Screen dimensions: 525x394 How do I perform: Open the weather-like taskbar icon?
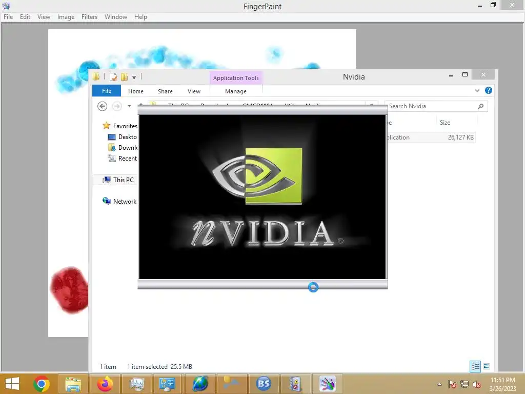232,384
